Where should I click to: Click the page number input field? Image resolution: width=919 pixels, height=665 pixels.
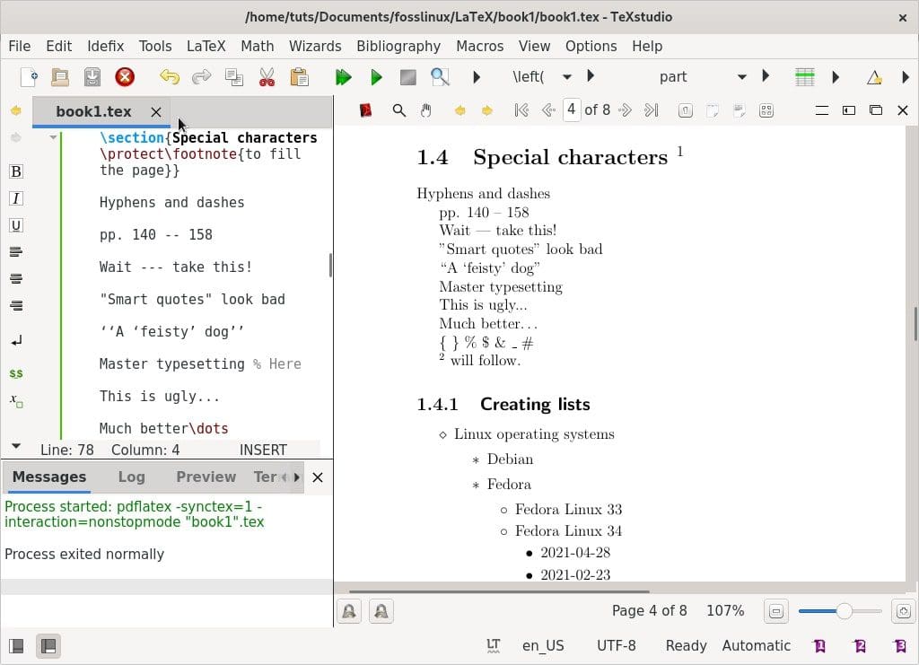click(572, 110)
